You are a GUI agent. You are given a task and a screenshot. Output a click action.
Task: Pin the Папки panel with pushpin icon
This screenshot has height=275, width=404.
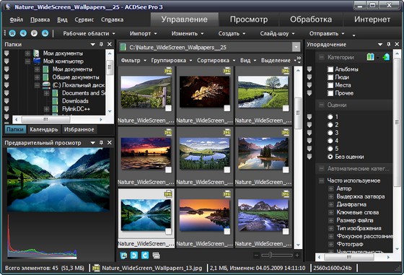(101, 44)
